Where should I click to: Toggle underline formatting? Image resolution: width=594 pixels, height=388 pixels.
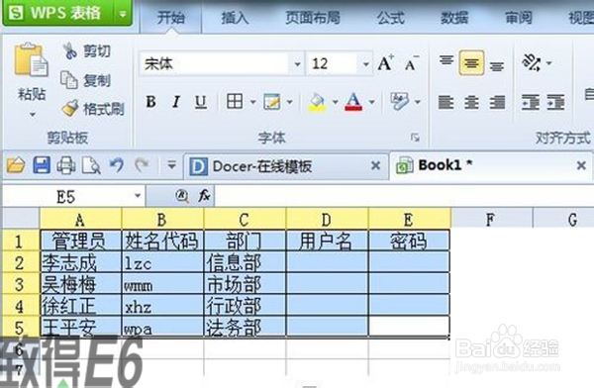[200, 102]
